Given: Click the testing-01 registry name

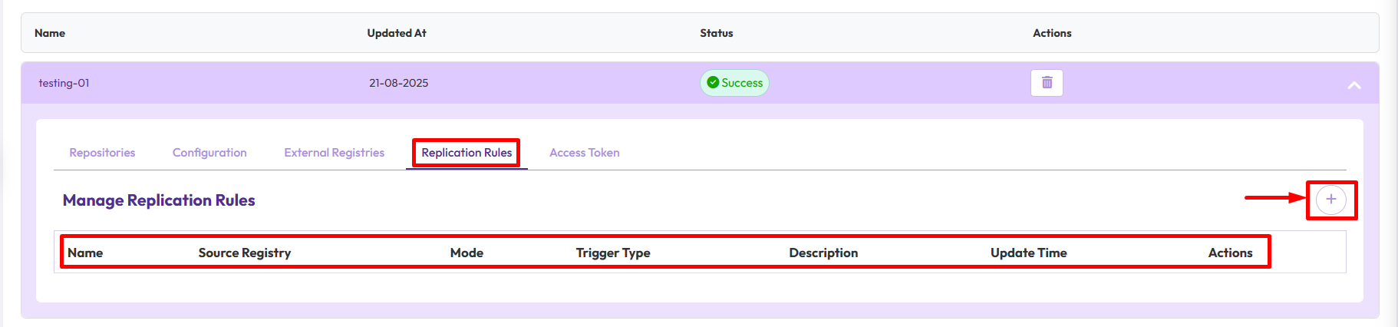Looking at the screenshot, I should pos(64,83).
